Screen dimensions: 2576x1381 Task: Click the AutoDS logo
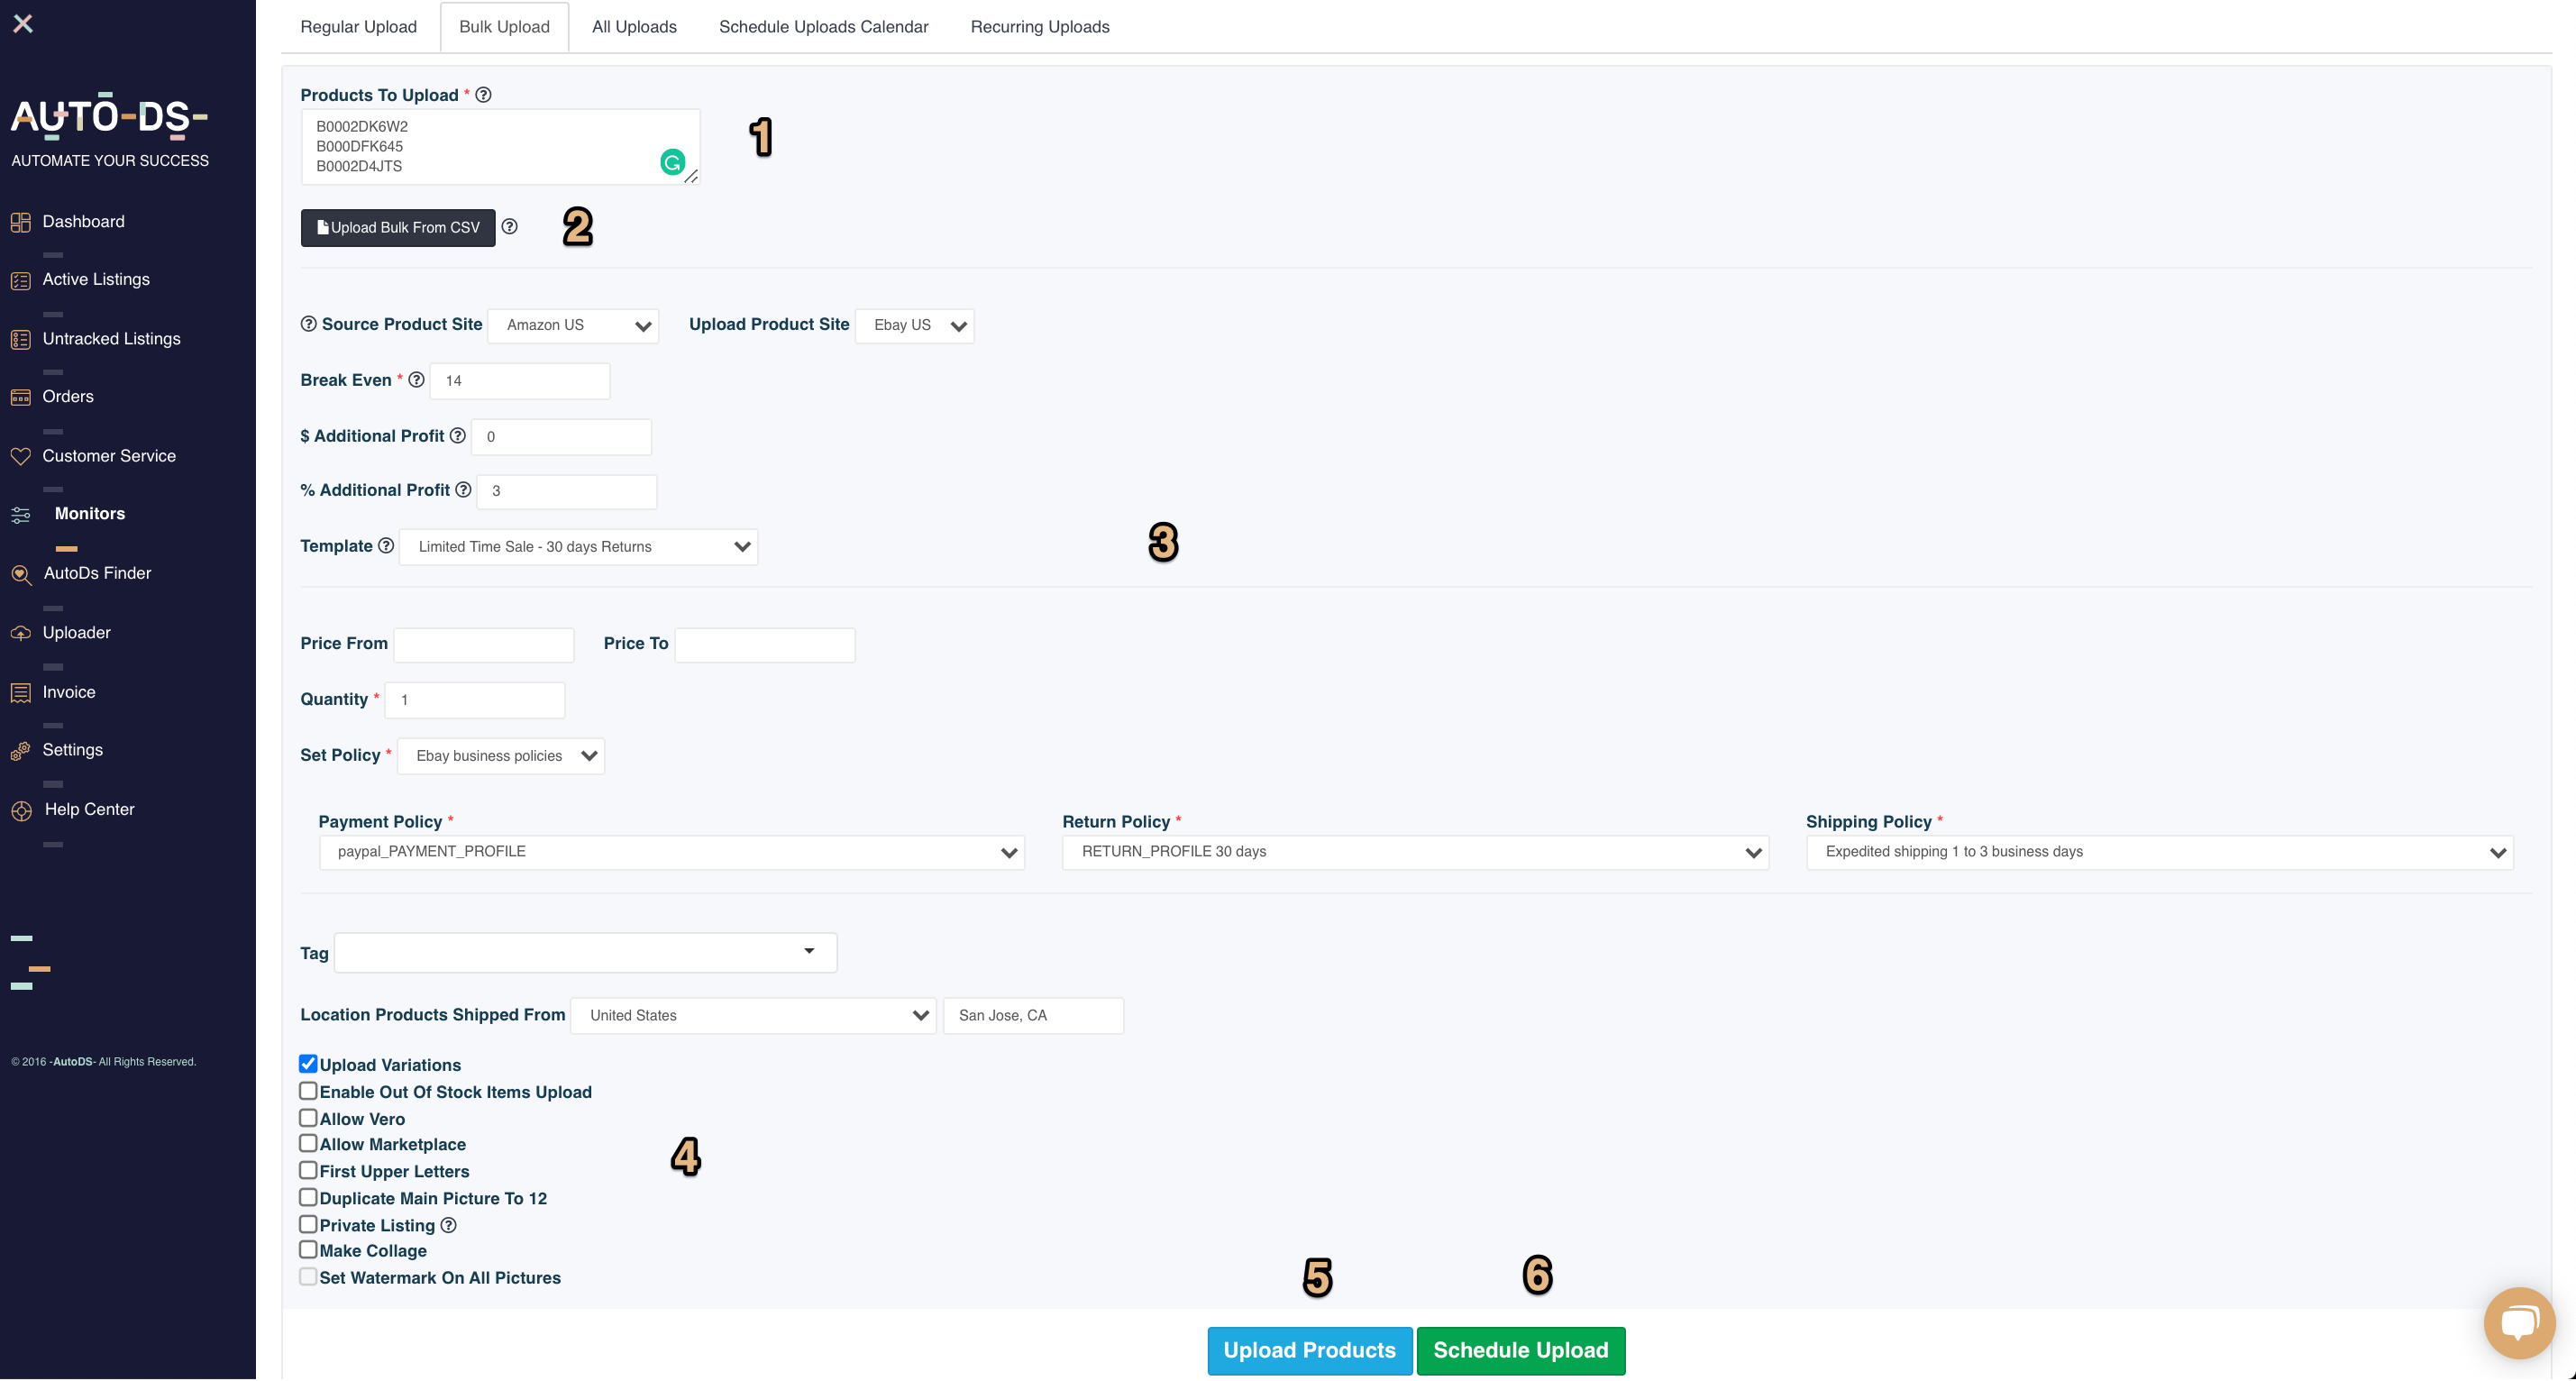(x=109, y=116)
